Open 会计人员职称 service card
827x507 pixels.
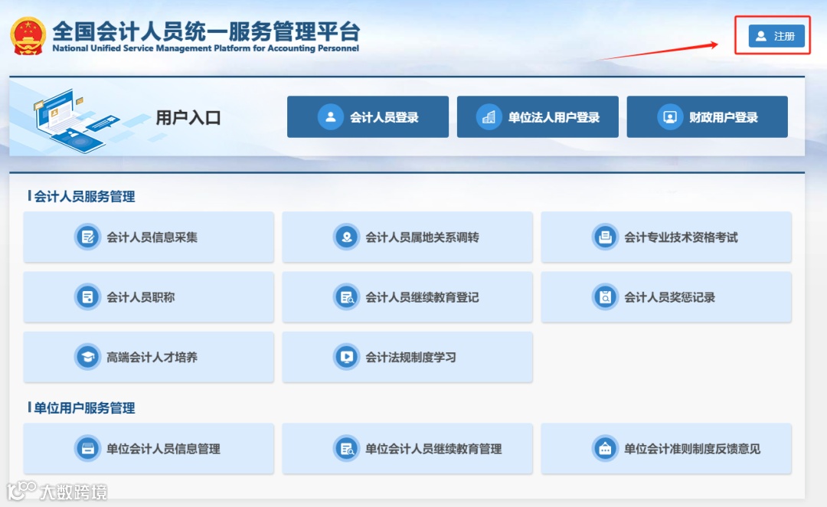point(149,297)
